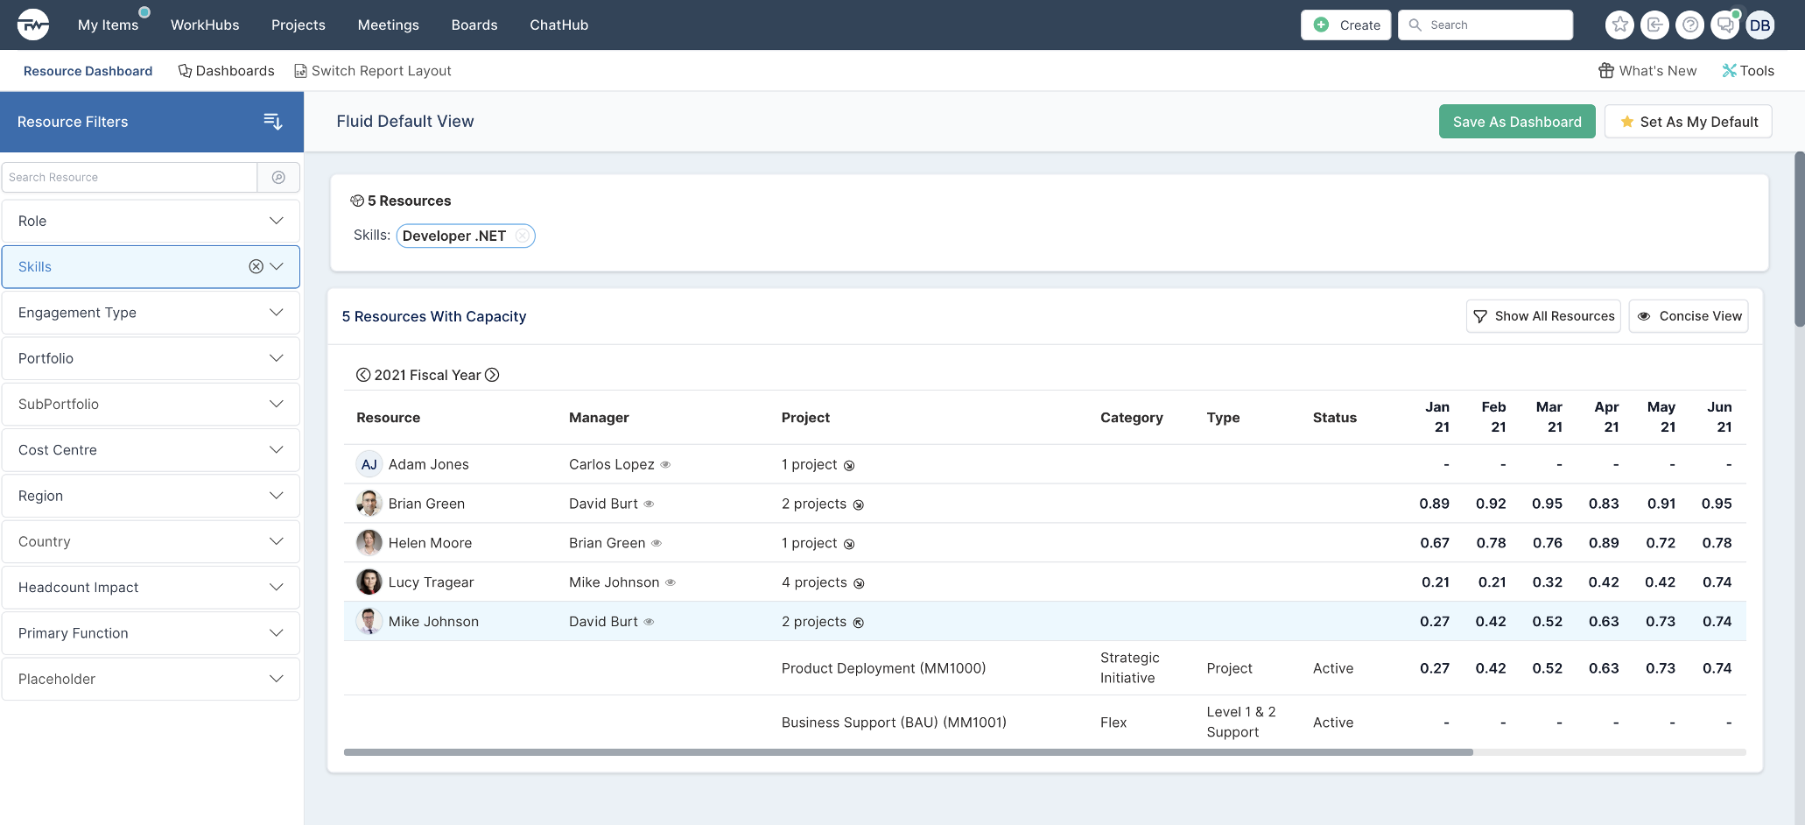
Task: Open Meetings menu
Action: click(x=389, y=25)
